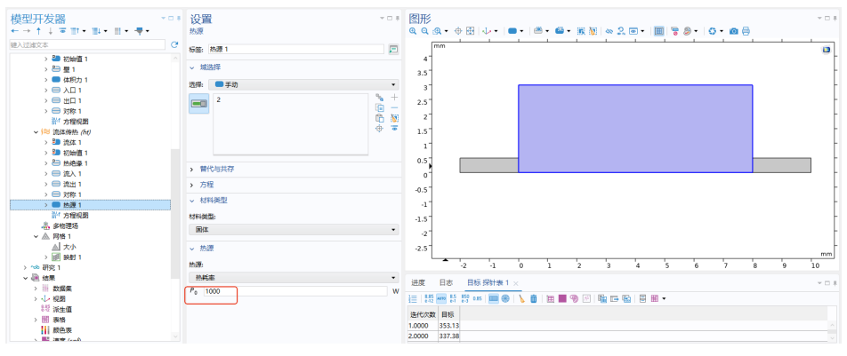847x356 pixels.
Task: Collapse the 网格 1 node
Action: point(36,236)
